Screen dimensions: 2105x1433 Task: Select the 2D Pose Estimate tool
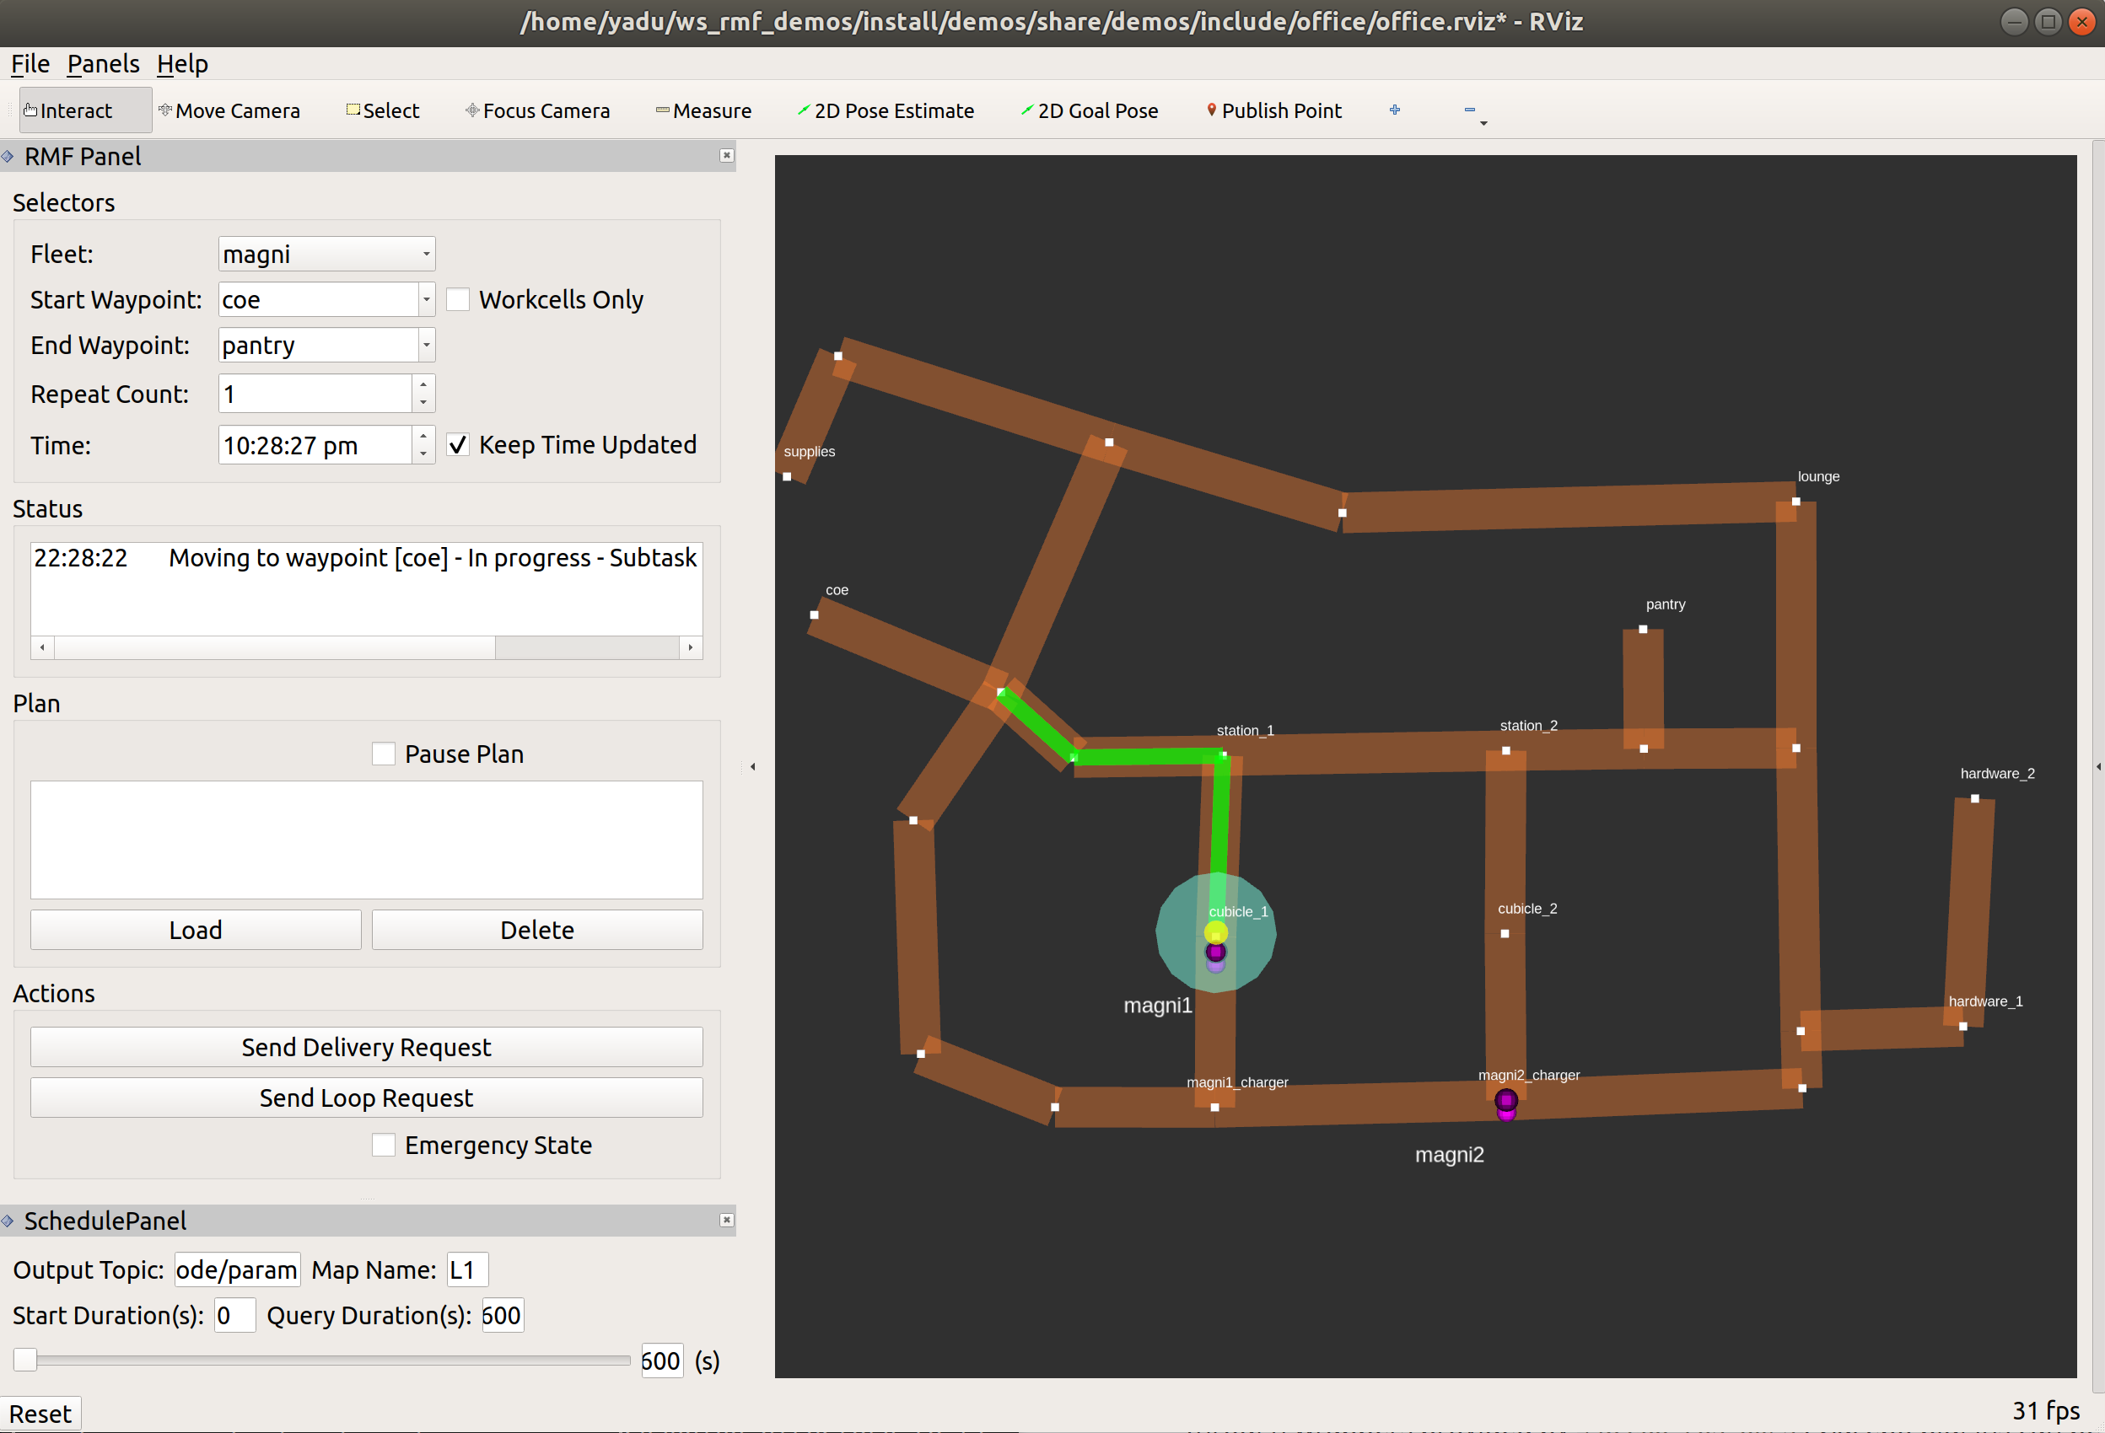point(885,110)
